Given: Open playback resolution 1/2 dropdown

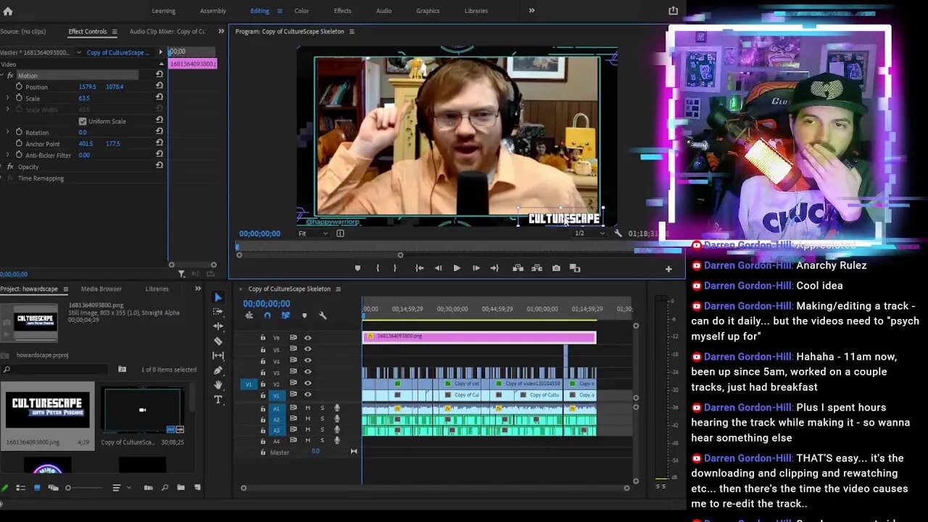Looking at the screenshot, I should point(589,233).
